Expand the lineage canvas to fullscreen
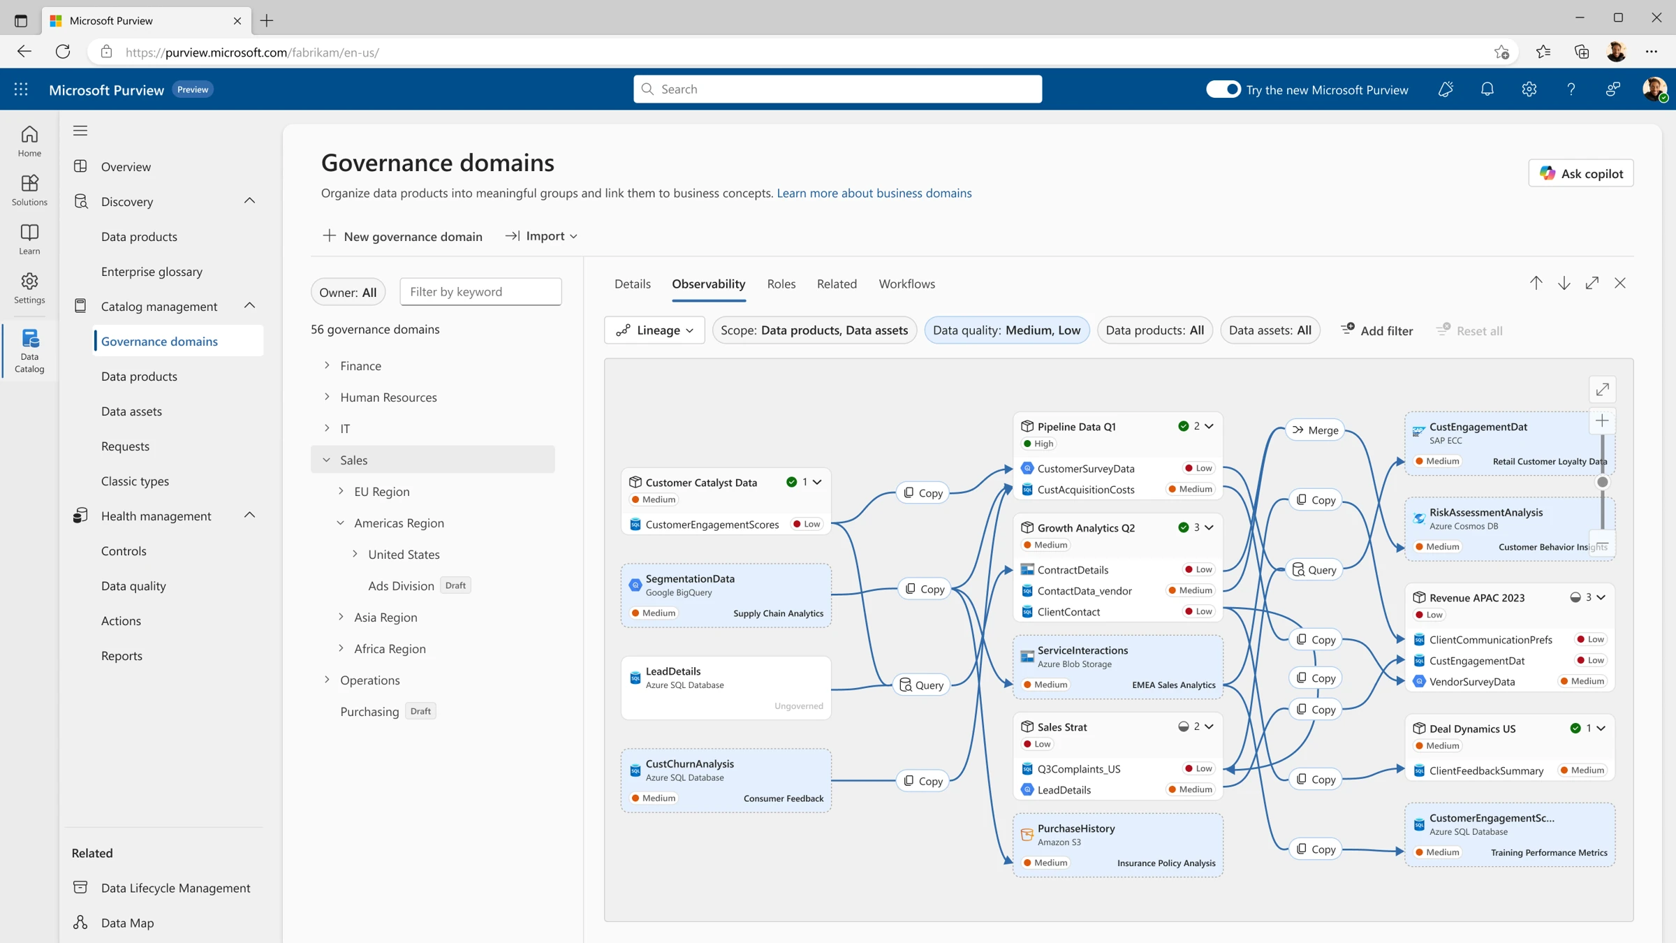This screenshot has height=943, width=1676. coord(1603,389)
